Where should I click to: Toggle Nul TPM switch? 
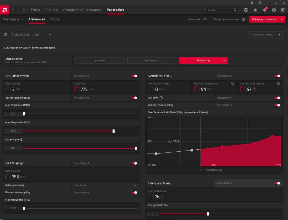(x=277, y=98)
